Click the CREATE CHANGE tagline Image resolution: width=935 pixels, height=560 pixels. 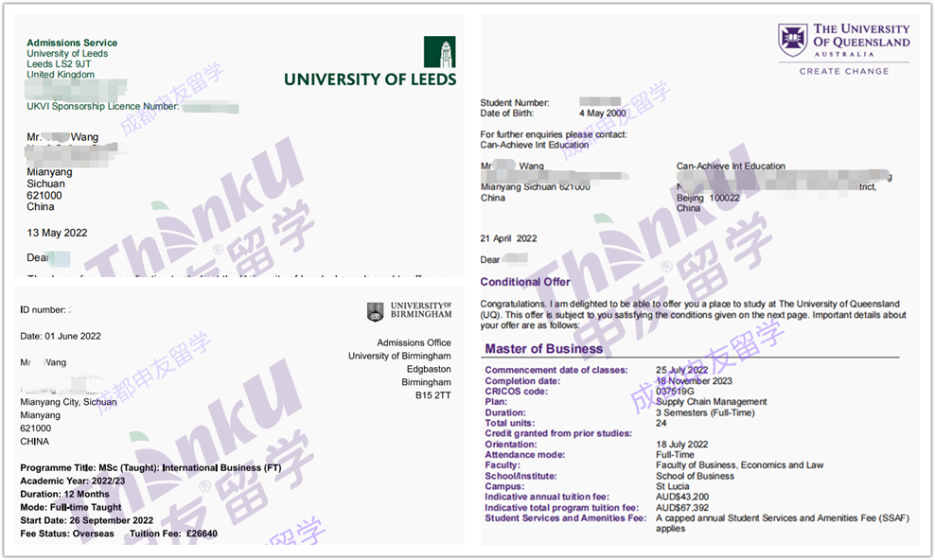pos(844,71)
